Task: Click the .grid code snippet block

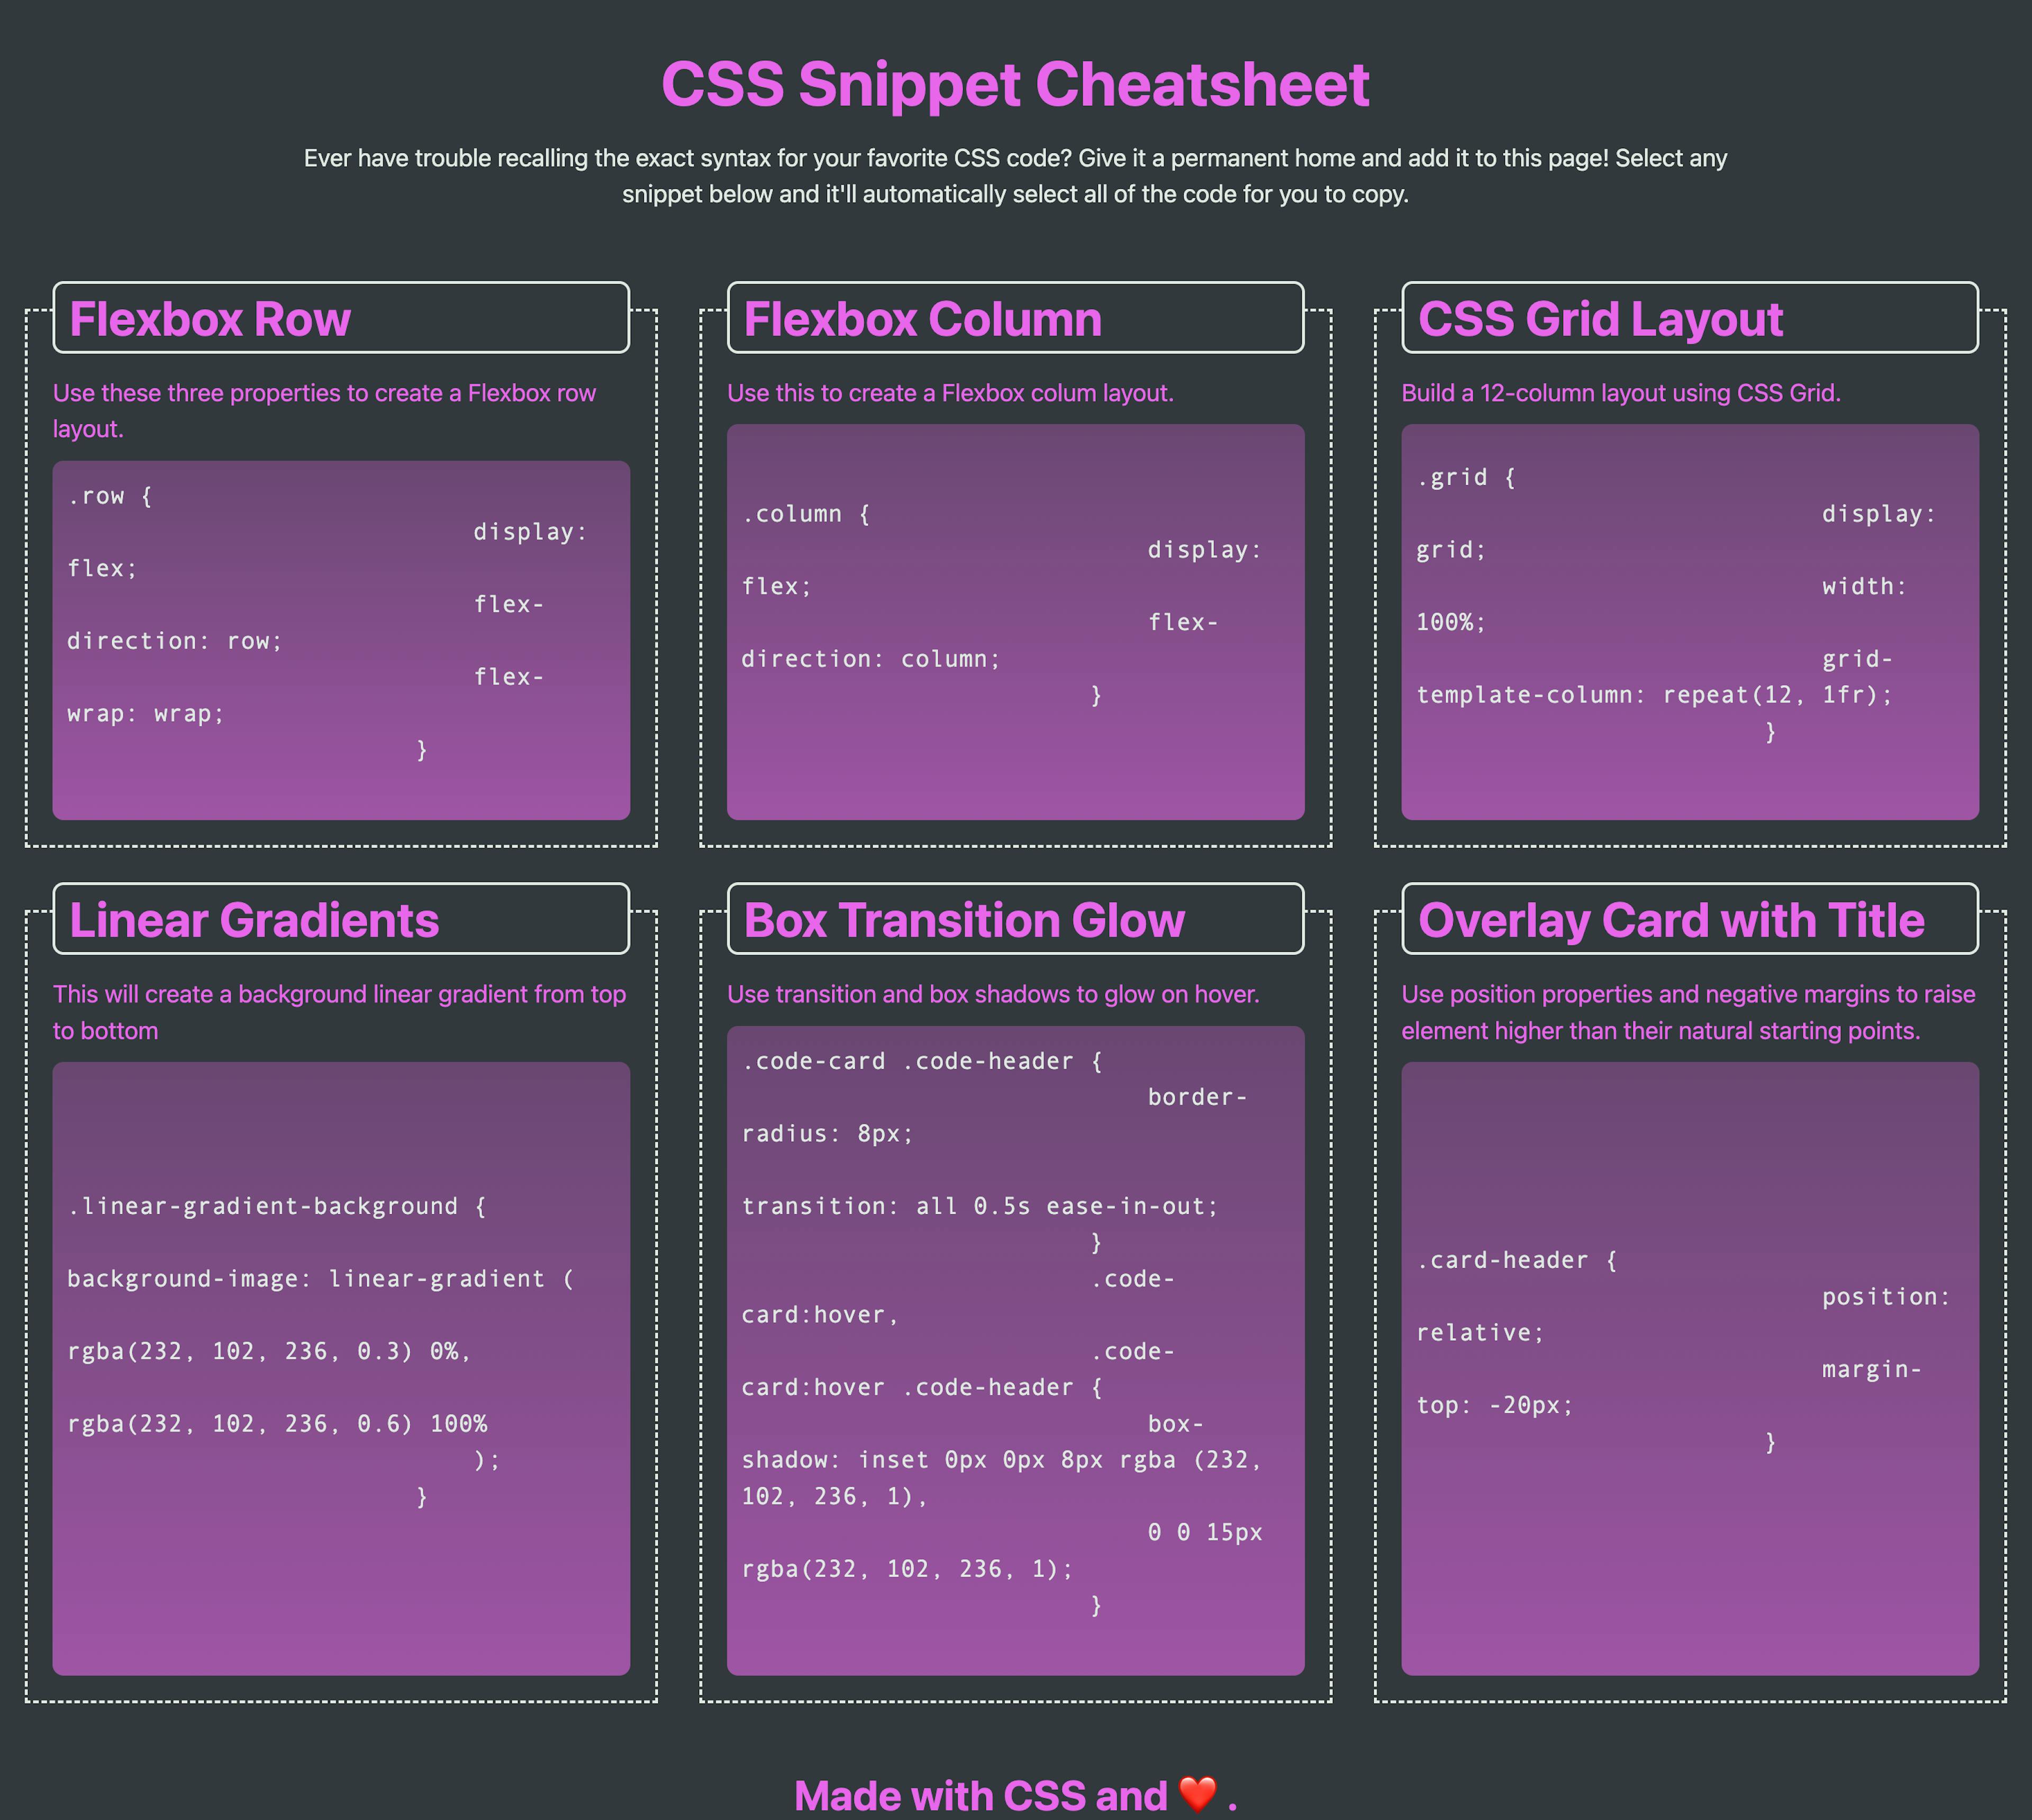Action: [x=1690, y=622]
